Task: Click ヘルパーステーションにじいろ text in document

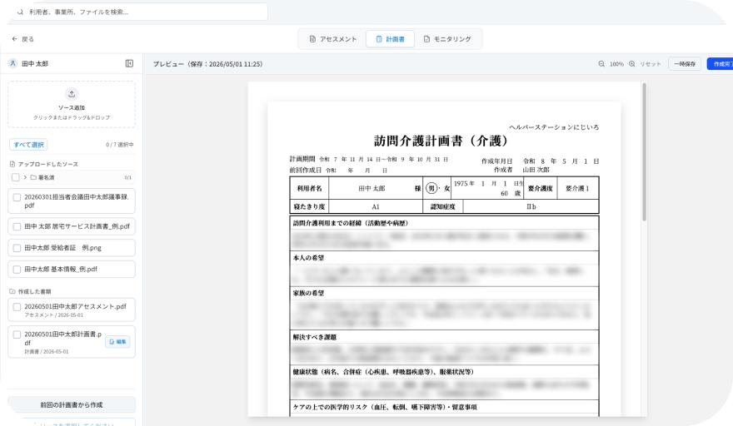Action: pos(554,127)
